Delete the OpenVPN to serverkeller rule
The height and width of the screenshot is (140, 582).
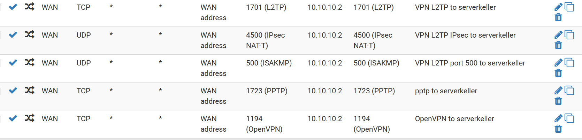pyautogui.click(x=558, y=129)
